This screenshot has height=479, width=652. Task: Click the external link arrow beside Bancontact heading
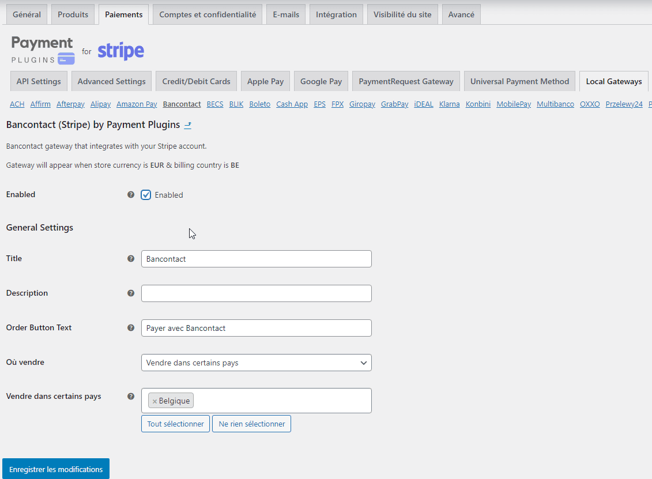(188, 125)
